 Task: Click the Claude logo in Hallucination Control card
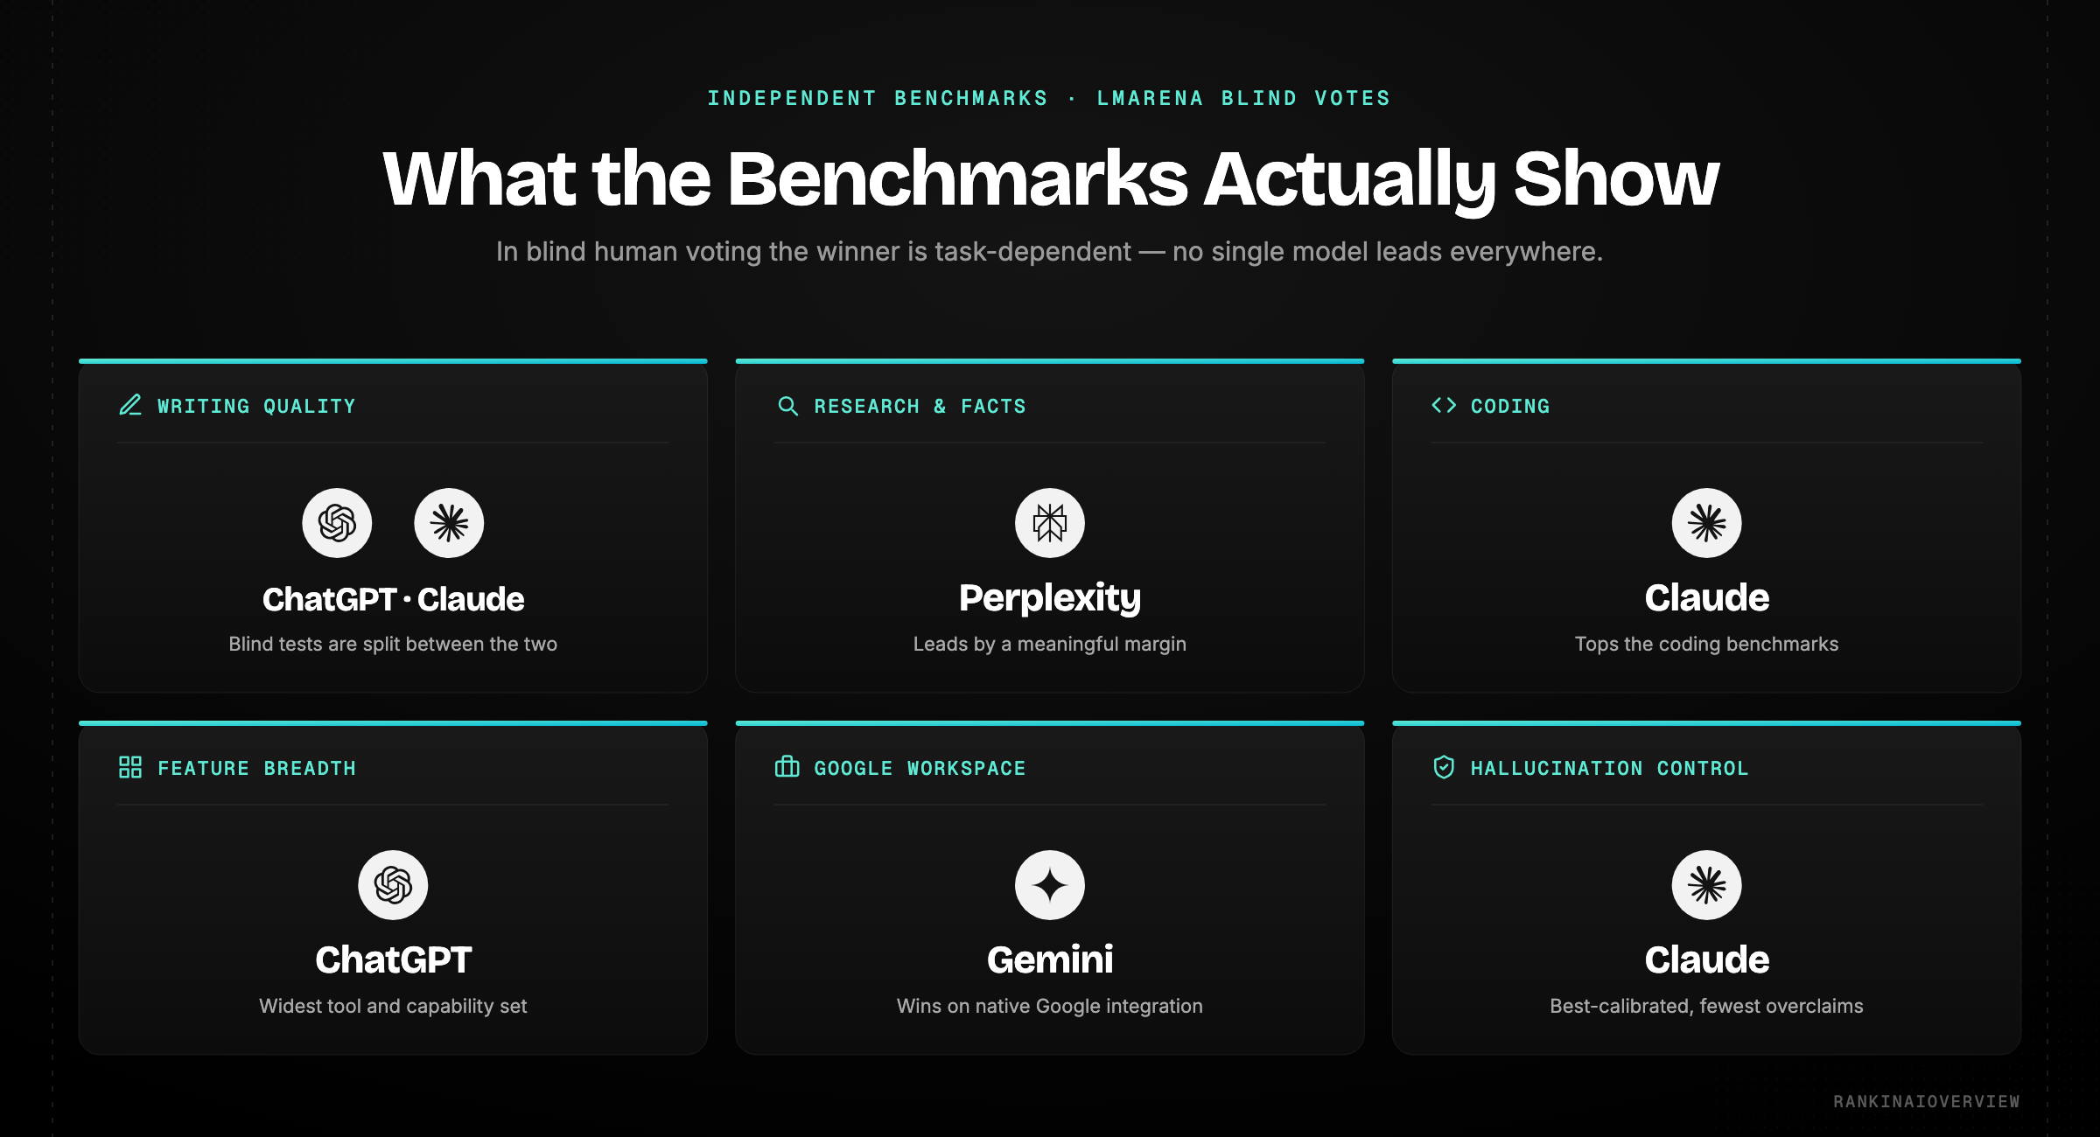(1706, 885)
